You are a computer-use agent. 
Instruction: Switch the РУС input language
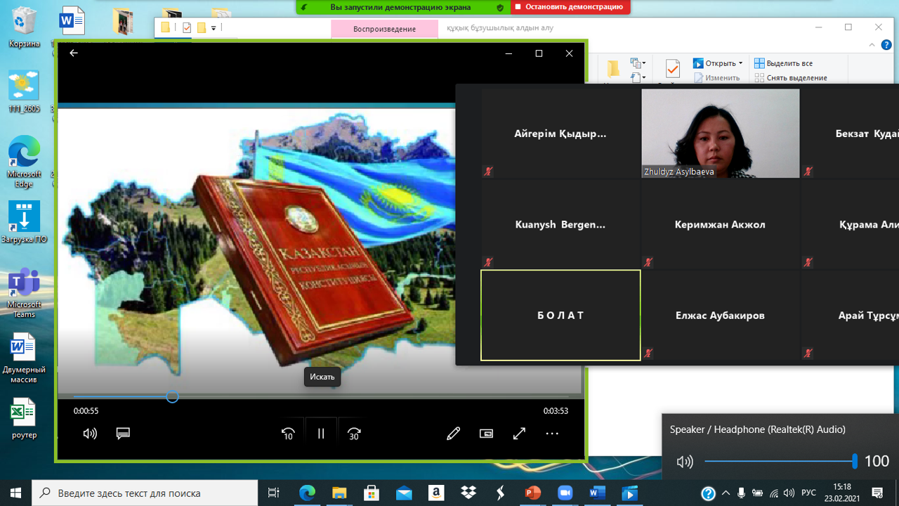pyautogui.click(x=808, y=493)
